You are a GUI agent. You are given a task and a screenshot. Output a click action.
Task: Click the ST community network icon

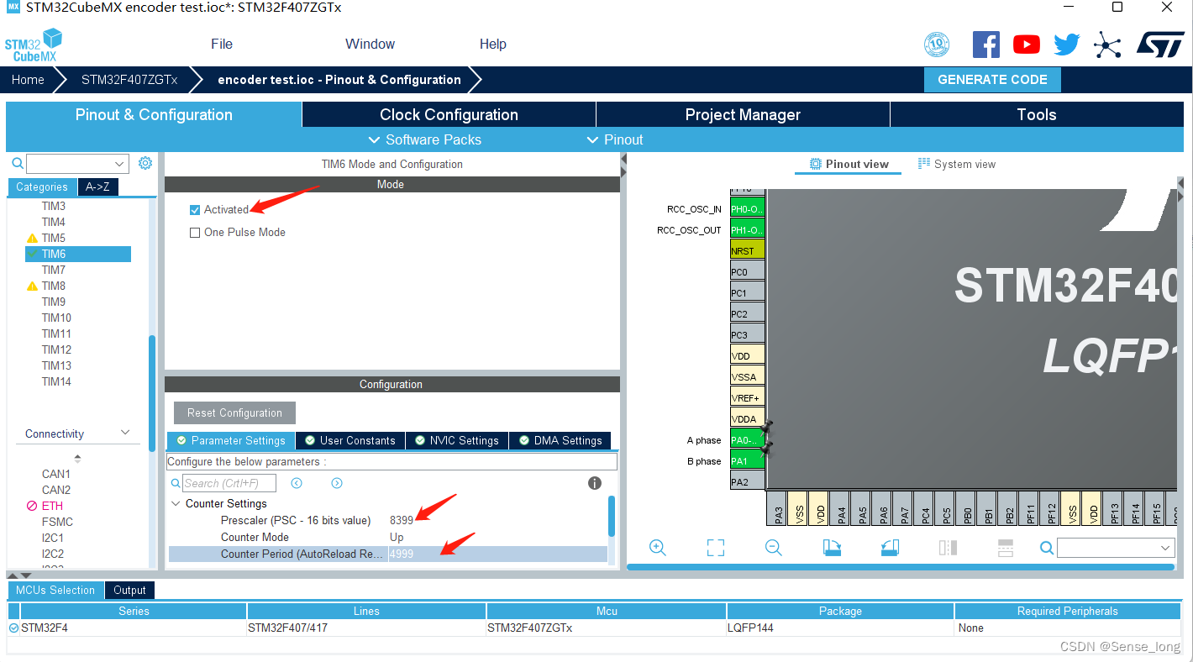(1107, 45)
